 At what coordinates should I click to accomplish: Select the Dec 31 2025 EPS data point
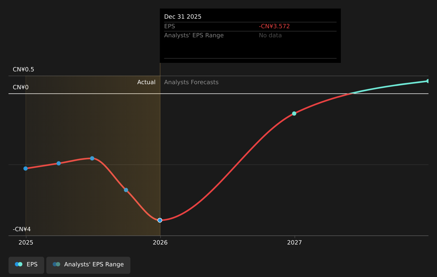tap(160, 220)
